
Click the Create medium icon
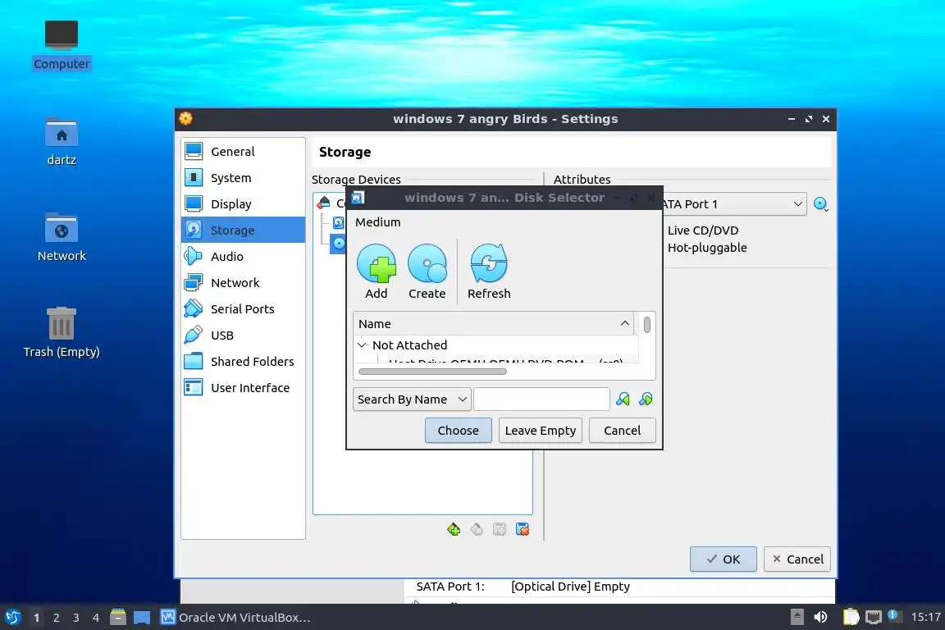coord(427,263)
